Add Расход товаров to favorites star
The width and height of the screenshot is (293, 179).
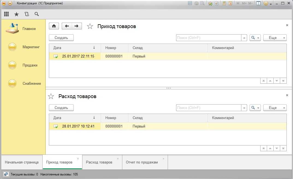tap(51, 96)
